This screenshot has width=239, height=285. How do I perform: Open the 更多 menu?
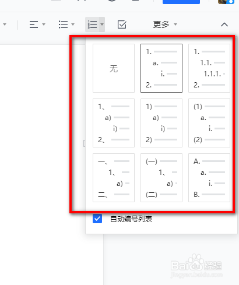(165, 24)
